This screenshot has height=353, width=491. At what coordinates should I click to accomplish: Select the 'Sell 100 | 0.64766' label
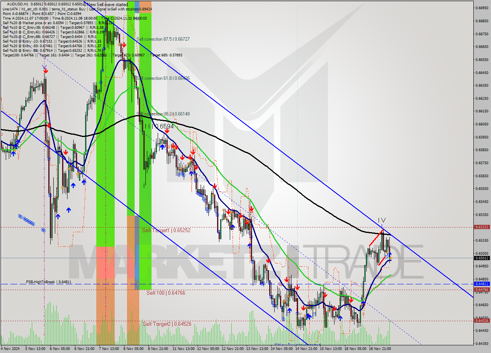click(166, 293)
